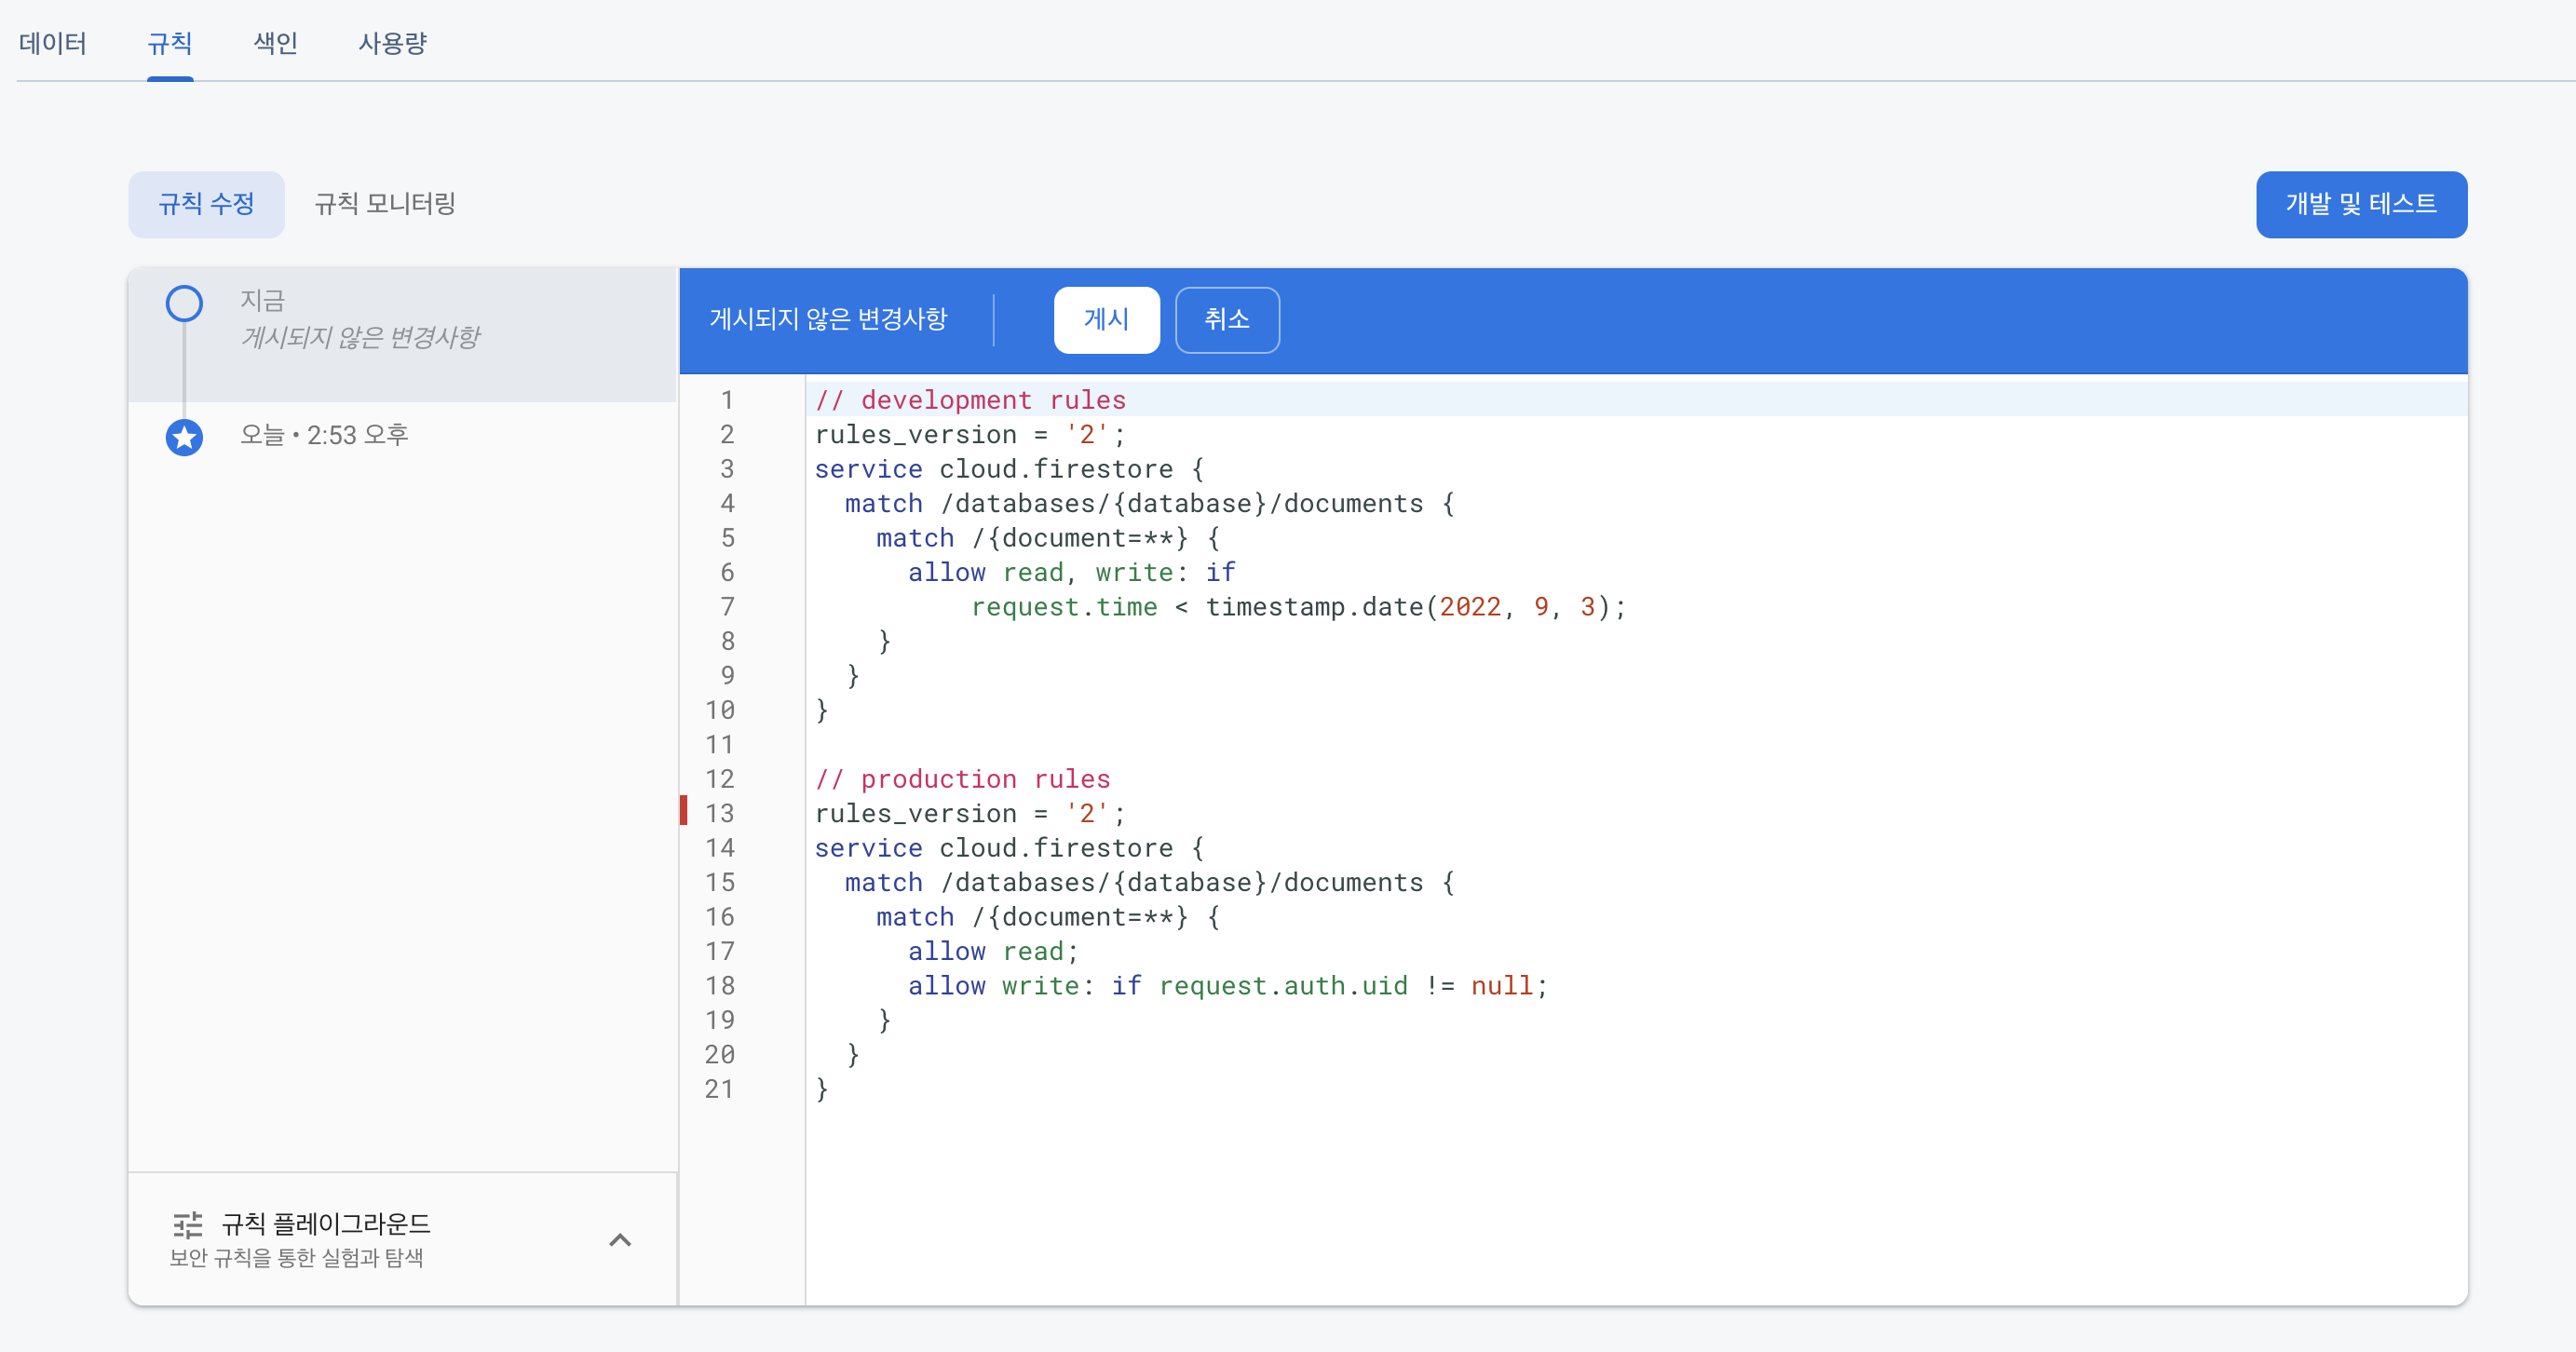Image resolution: width=2576 pixels, height=1352 pixels.
Task: Click the star icon for today's 2:53 version
Action: click(x=184, y=437)
